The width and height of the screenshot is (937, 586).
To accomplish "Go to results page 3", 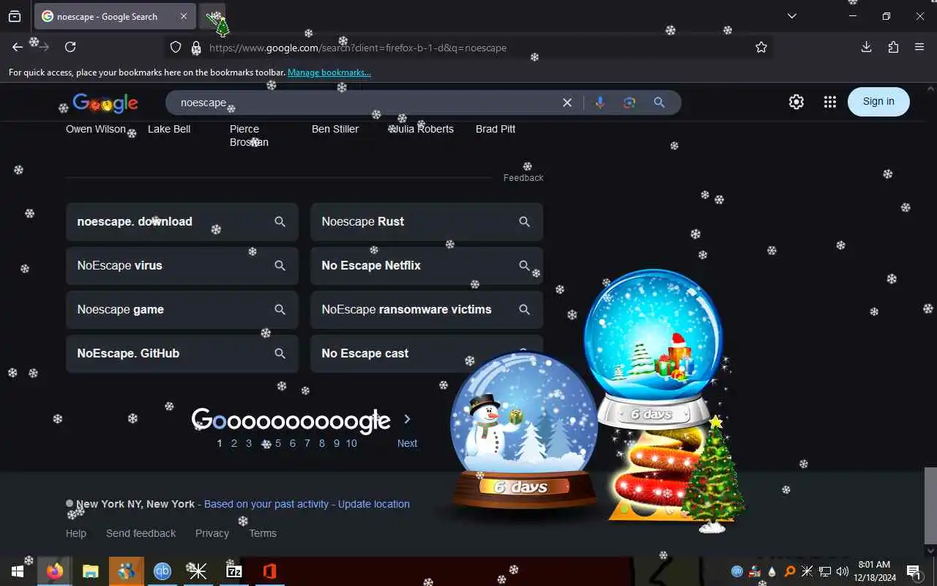I will (249, 443).
